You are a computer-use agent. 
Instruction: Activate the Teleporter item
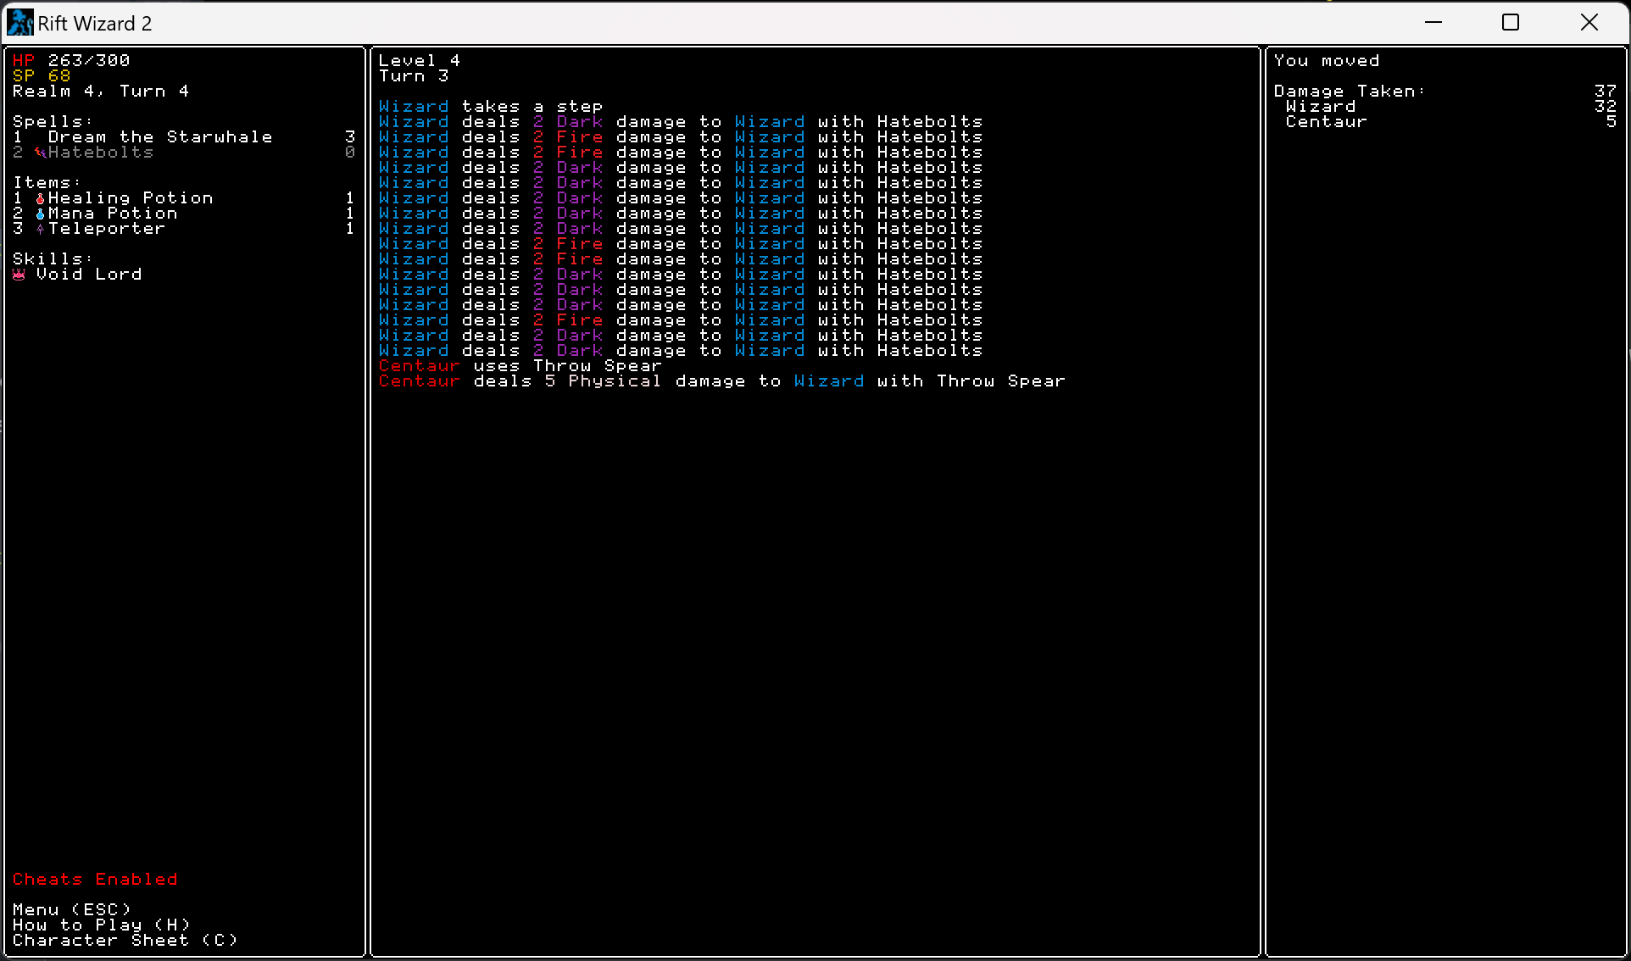106,229
